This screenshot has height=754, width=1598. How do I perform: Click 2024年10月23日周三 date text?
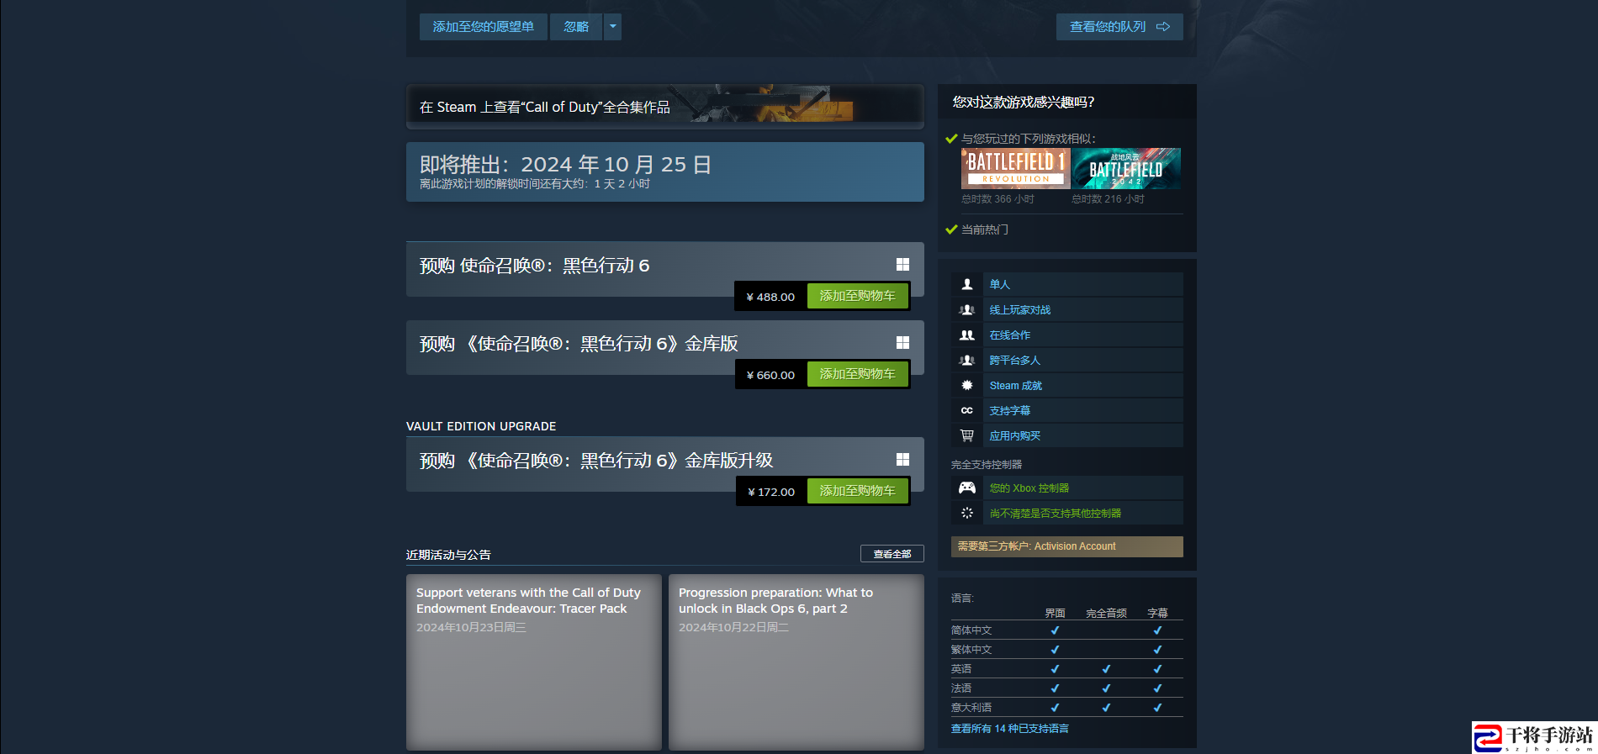[x=471, y=627]
